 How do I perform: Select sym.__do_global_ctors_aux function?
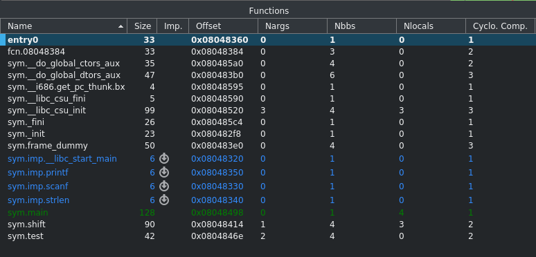(x=64, y=64)
